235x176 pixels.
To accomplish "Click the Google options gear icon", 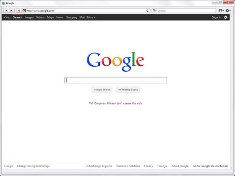I will (x=226, y=17).
